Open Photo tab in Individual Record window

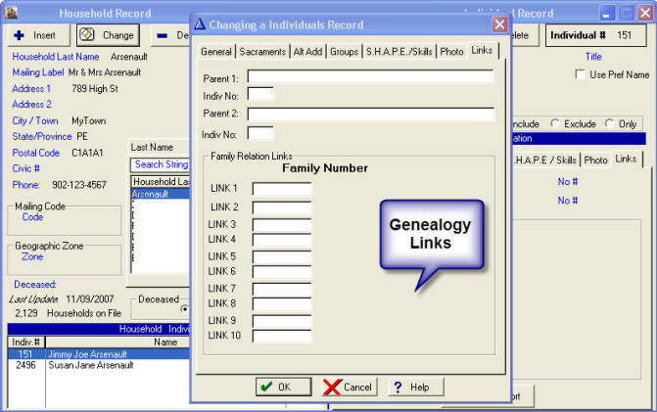pyautogui.click(x=596, y=160)
